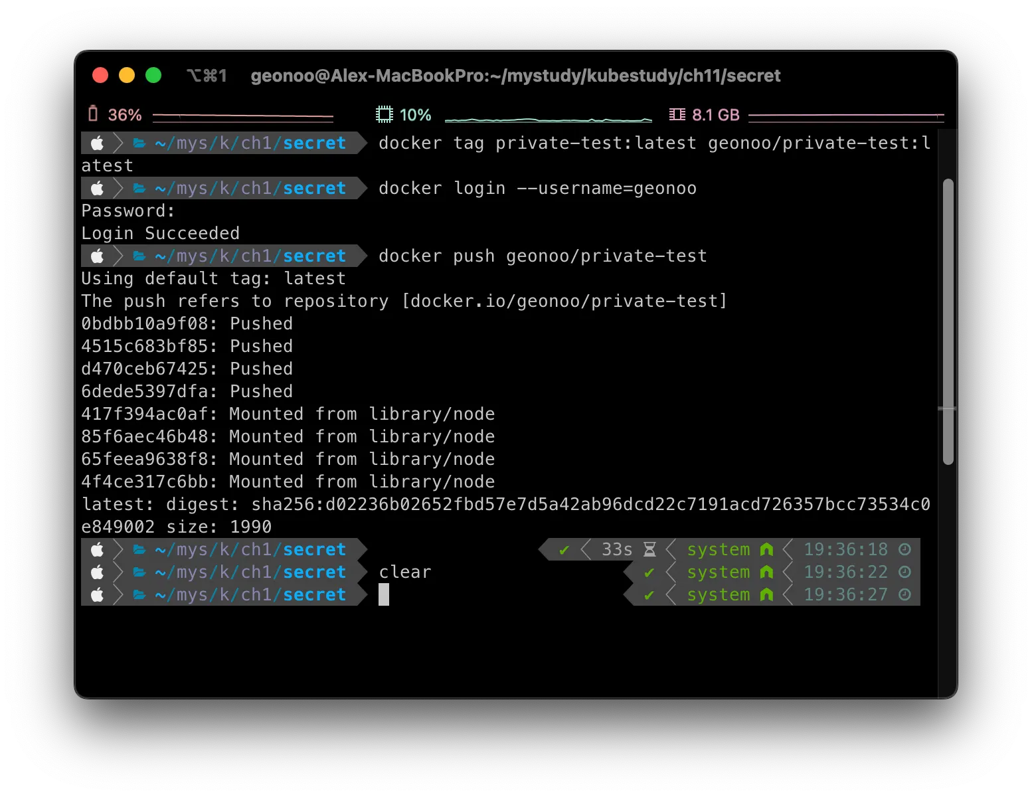Click the green checkmark on 19:36:27 row
The image size is (1032, 797).
coord(649,595)
